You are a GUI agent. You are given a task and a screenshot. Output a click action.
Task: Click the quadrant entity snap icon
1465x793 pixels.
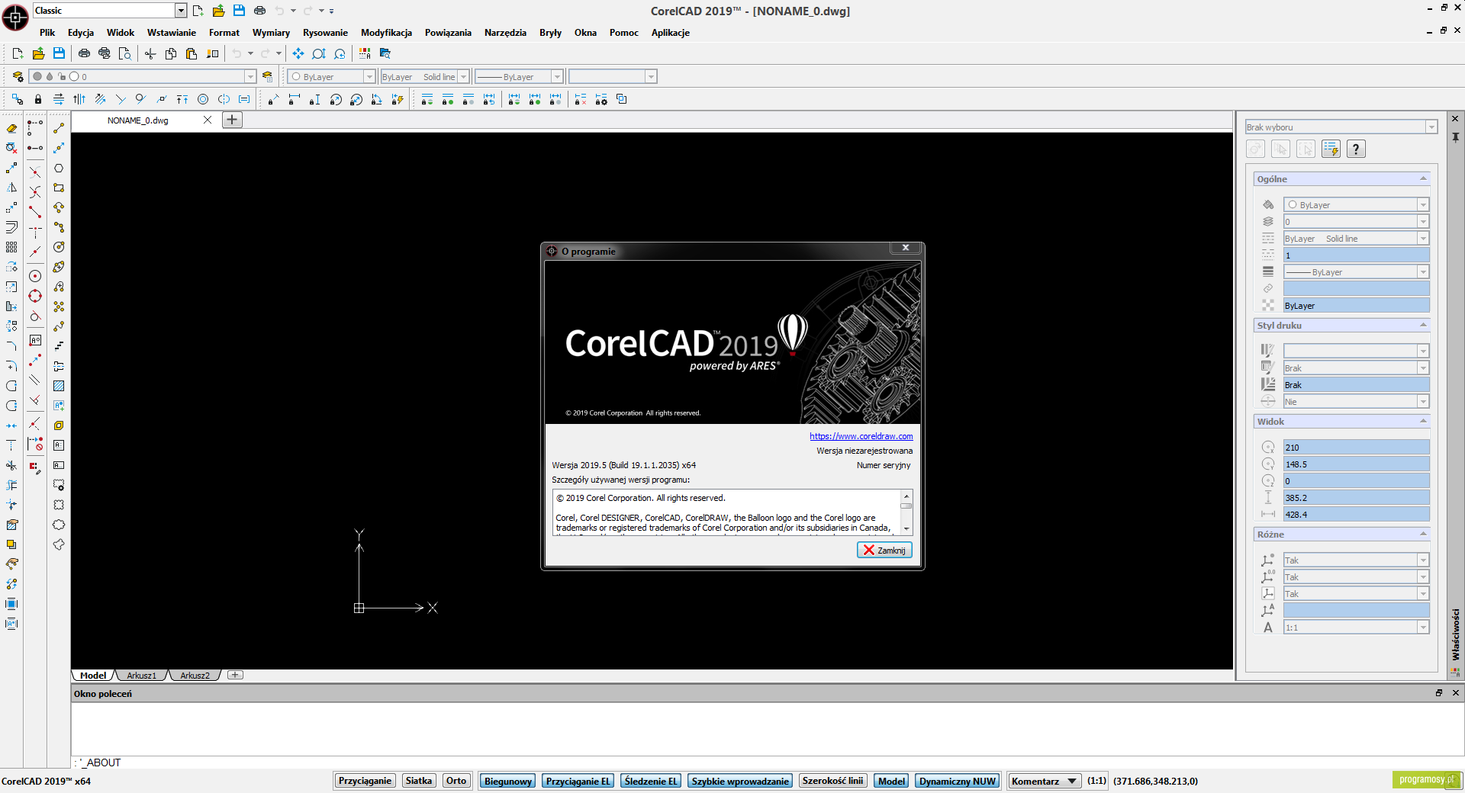pos(35,296)
